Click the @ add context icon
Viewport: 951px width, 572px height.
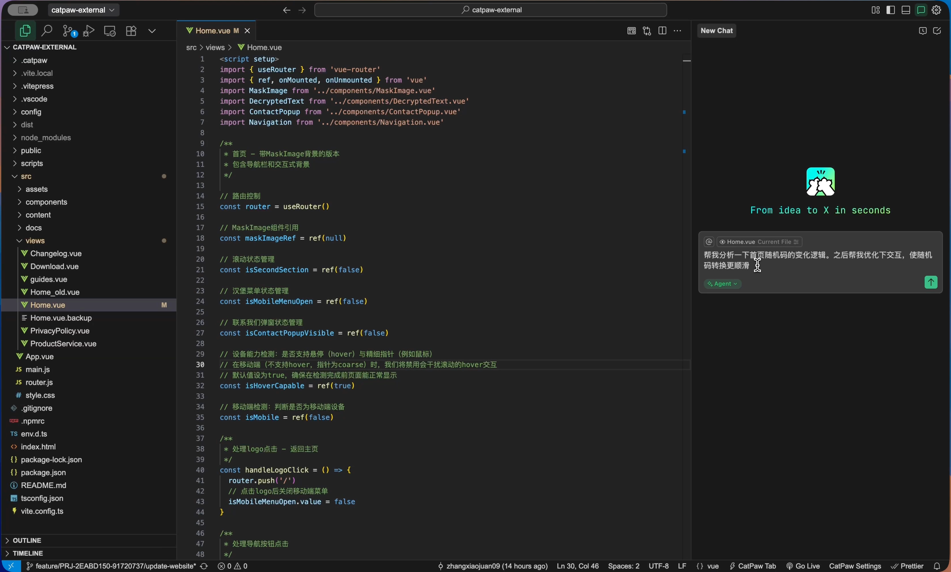tap(709, 242)
